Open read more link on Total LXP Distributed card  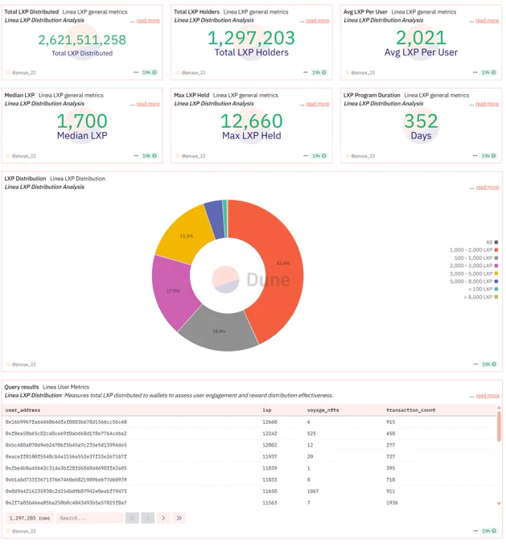[x=147, y=21]
